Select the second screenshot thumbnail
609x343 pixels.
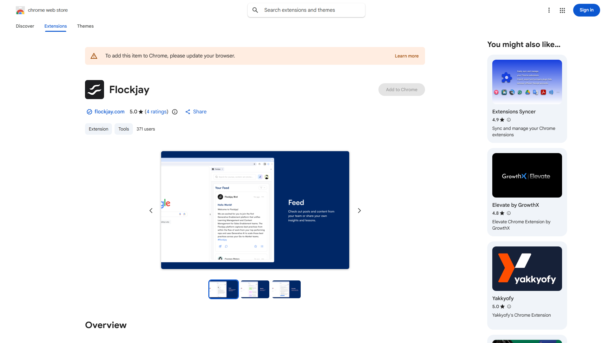click(255, 289)
